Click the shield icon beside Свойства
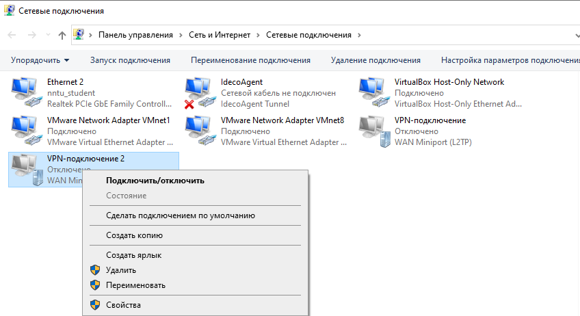The height and width of the screenshot is (316, 580). (95, 305)
